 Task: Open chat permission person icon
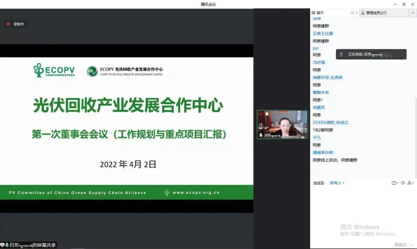tap(410, 183)
